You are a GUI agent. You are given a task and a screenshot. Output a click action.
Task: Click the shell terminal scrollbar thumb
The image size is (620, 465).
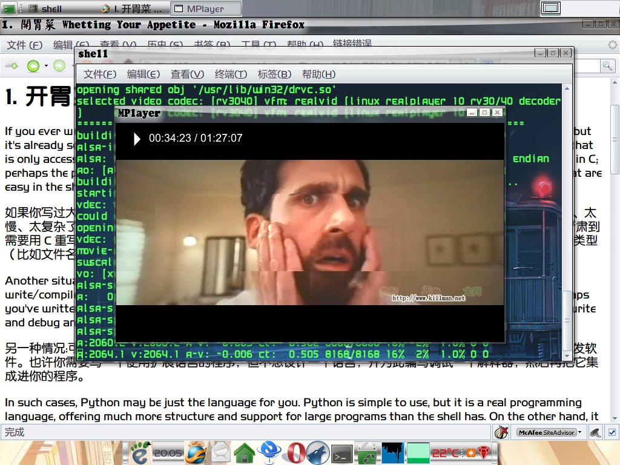coord(567,320)
